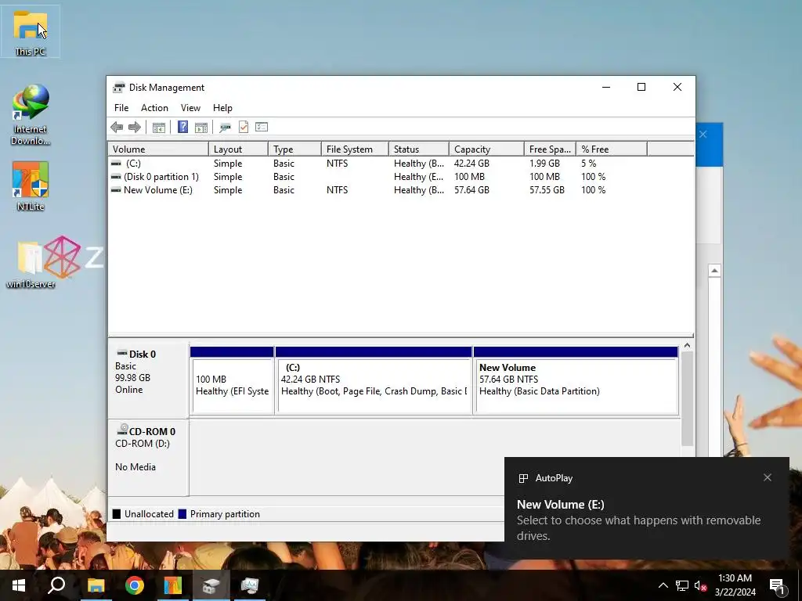Screen dimensions: 802x601
Task: Click the Primary partition blue legend swatch
Action: (182, 514)
